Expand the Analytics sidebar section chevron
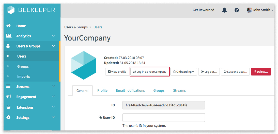The image size is (278, 134). click(53, 36)
